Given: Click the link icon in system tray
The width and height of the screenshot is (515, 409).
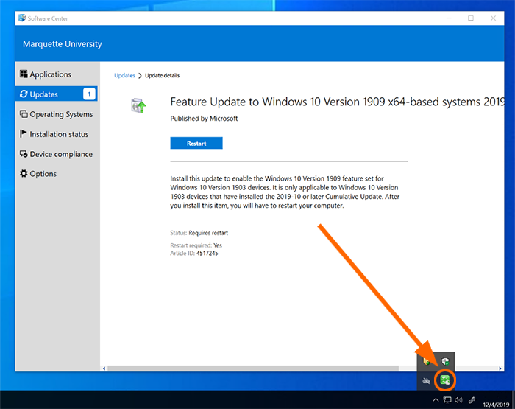Looking at the screenshot, I should (472, 400).
